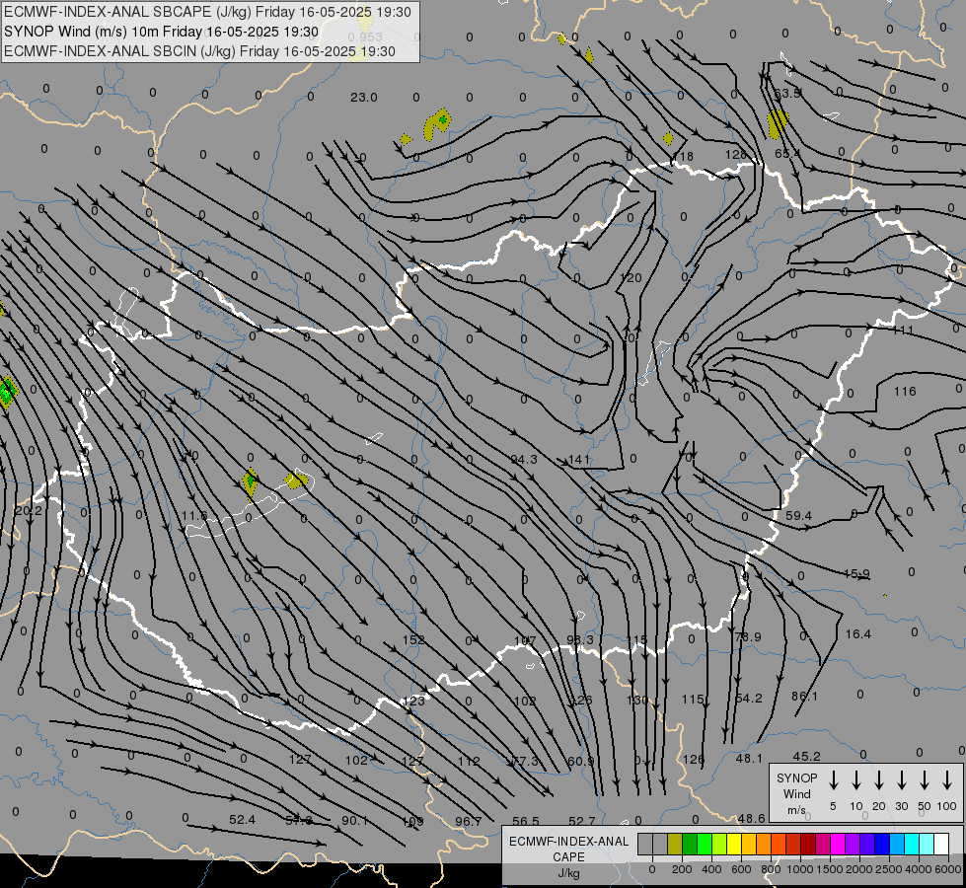
Task: Click the value 63.5 on the map
Action: pyautogui.click(x=787, y=94)
